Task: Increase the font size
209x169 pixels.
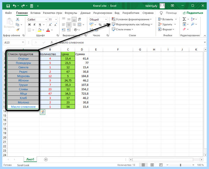Action: coord(50,25)
